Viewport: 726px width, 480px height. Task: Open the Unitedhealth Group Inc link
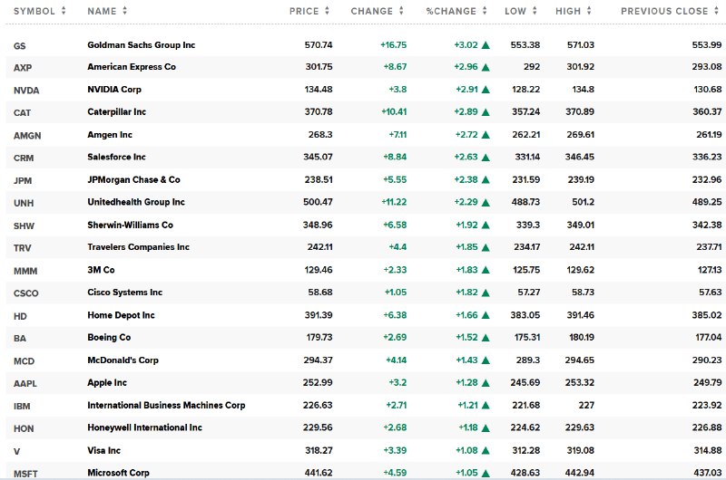click(x=136, y=202)
